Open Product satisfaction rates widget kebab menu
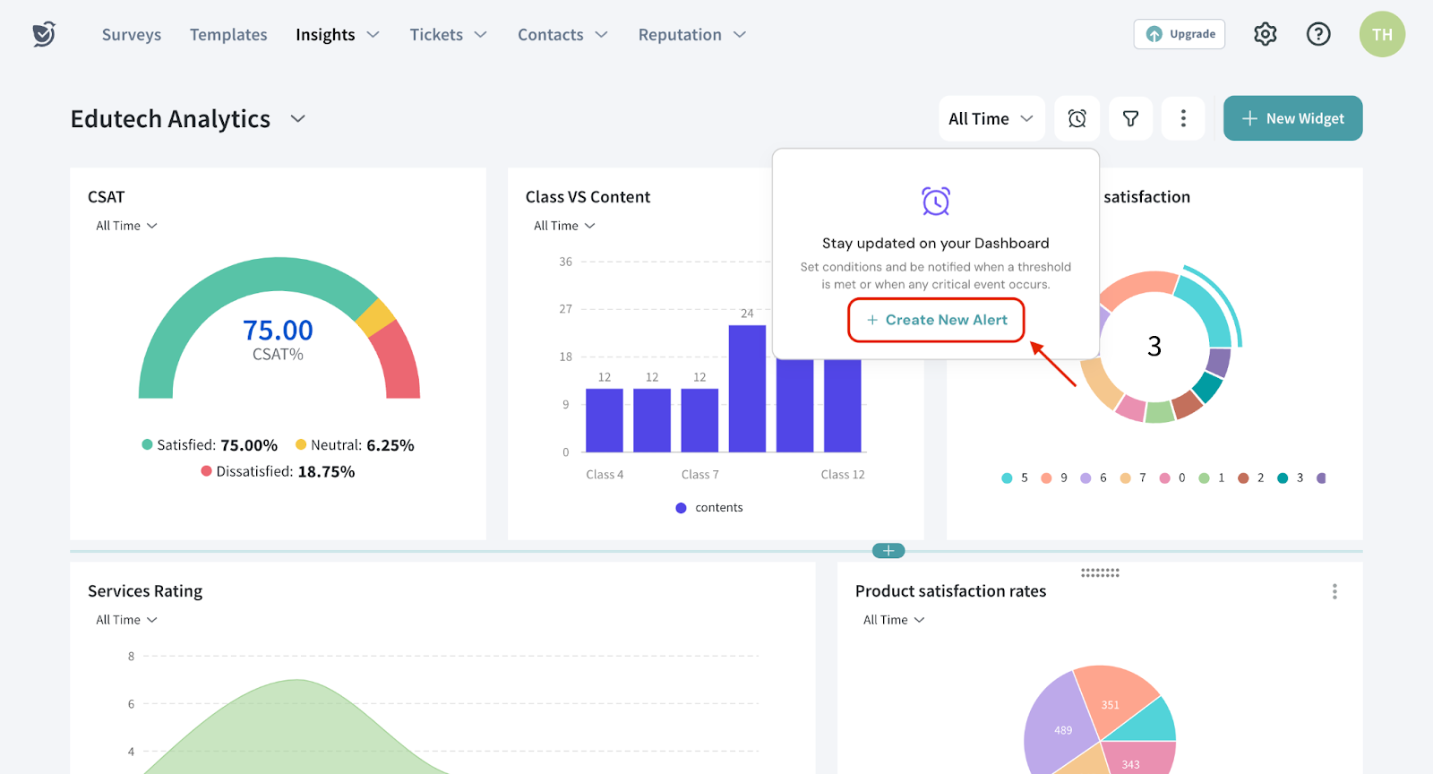 (x=1334, y=591)
